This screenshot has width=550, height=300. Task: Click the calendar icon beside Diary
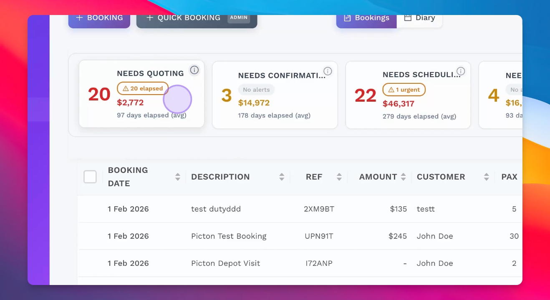(408, 18)
